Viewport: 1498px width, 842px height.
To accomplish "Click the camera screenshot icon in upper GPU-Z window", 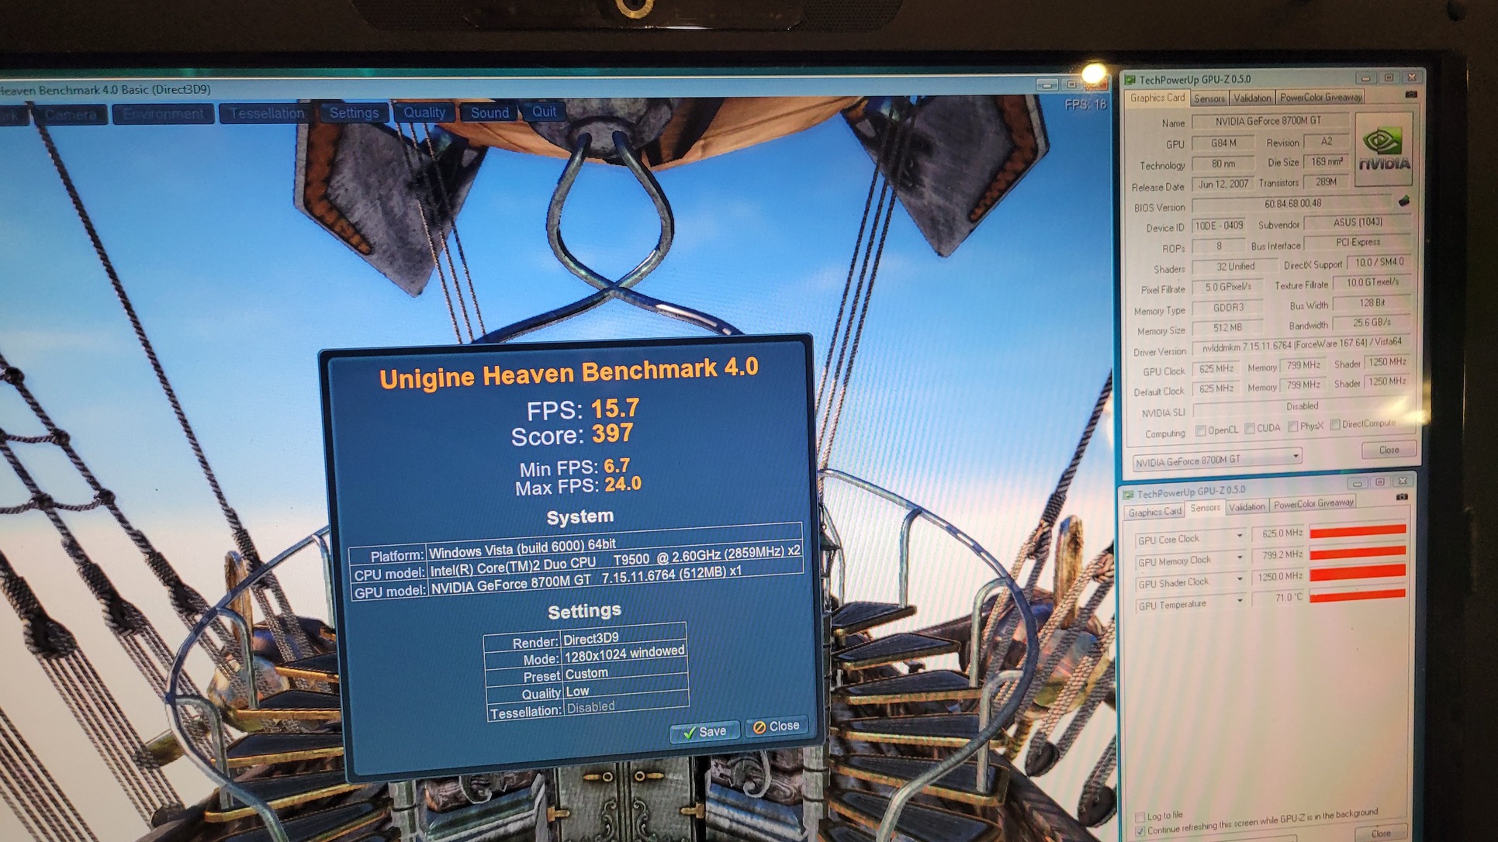I will (x=1411, y=95).
